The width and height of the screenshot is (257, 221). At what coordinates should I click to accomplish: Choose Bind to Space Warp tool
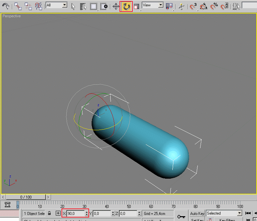coord(38,6)
